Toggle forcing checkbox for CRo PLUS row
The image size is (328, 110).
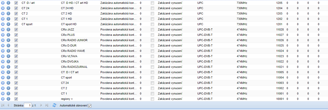click(x=152, y=35)
